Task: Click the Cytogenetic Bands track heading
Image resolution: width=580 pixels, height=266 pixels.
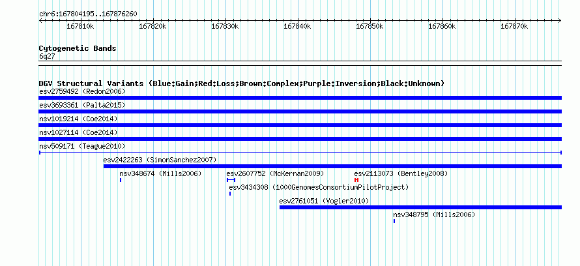Action: [78, 48]
